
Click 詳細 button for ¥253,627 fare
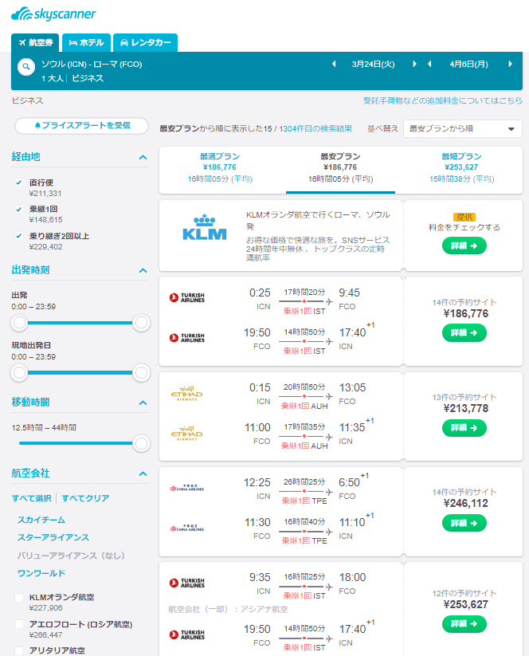pyautogui.click(x=464, y=624)
